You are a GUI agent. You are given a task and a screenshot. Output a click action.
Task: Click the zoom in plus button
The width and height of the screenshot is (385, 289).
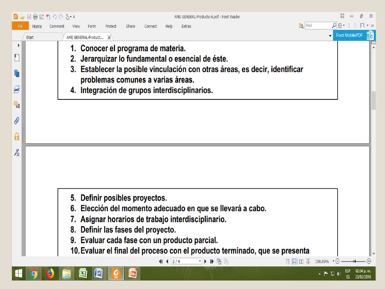[369, 261]
